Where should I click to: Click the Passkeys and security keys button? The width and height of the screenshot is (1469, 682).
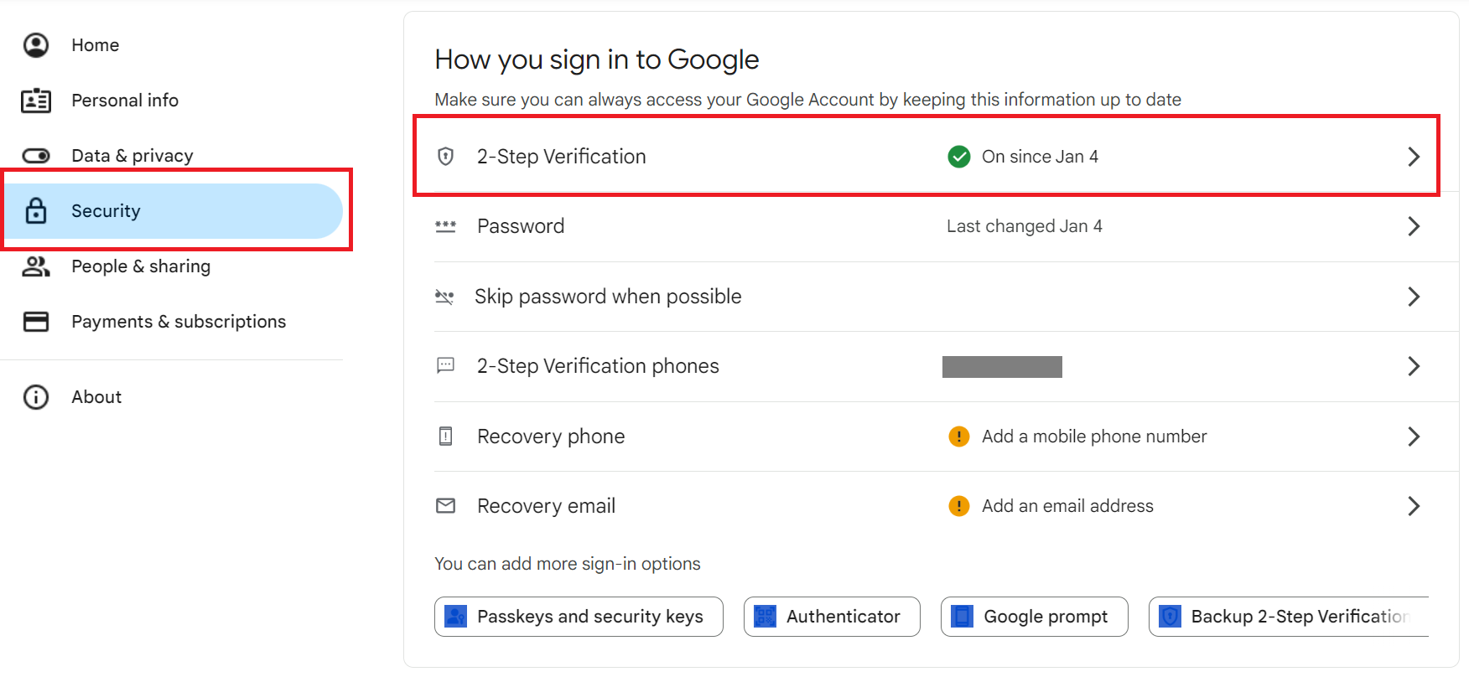(x=579, y=617)
